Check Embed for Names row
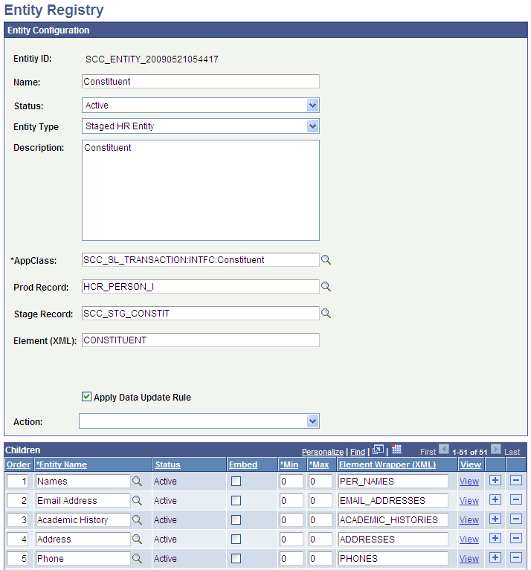Viewport: 531px width, 570px height. pos(236,482)
